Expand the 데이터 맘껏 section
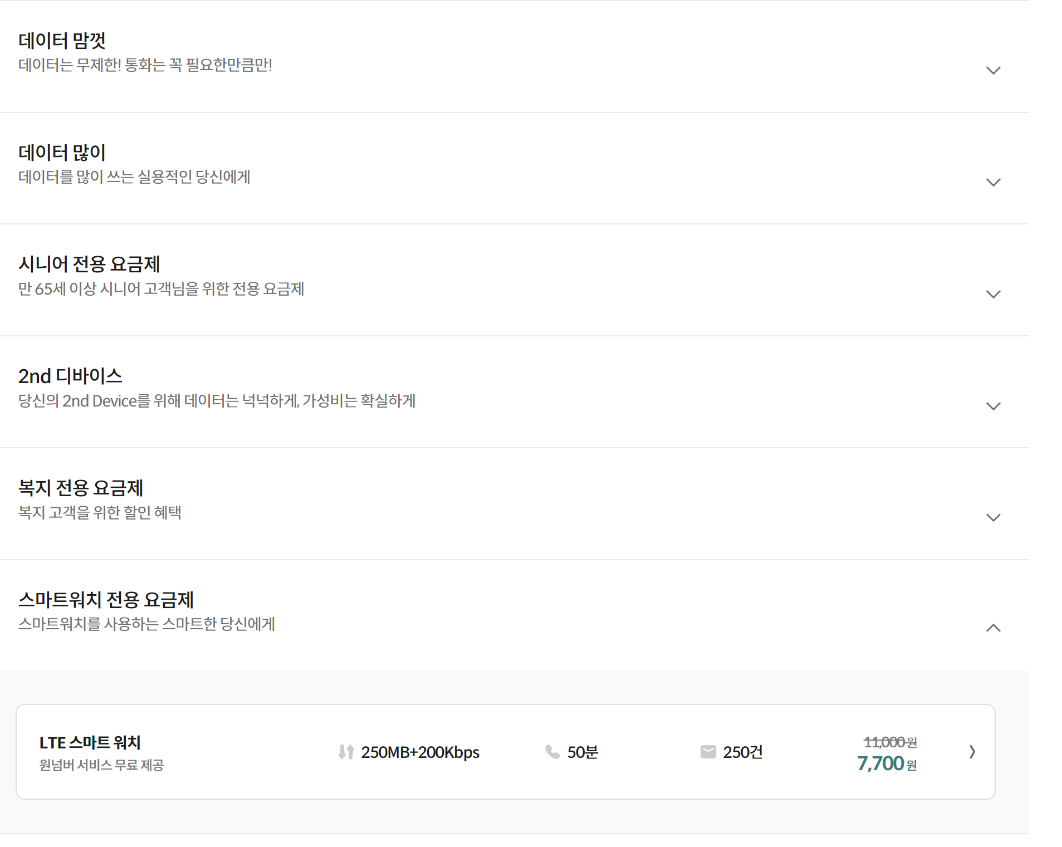This screenshot has height=847, width=1062. pos(994,70)
